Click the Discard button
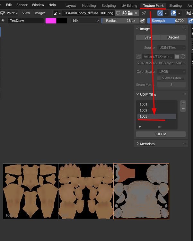The width and height of the screenshot is (193, 241). click(173, 37)
